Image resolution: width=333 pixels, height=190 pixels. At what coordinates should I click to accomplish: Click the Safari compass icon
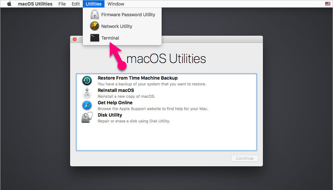[87, 106]
